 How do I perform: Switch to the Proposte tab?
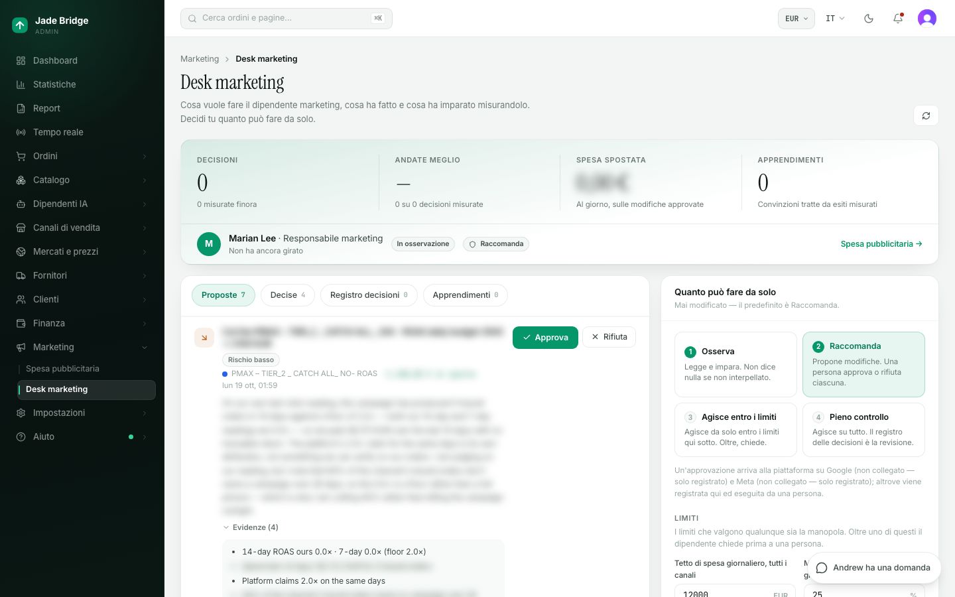click(223, 295)
